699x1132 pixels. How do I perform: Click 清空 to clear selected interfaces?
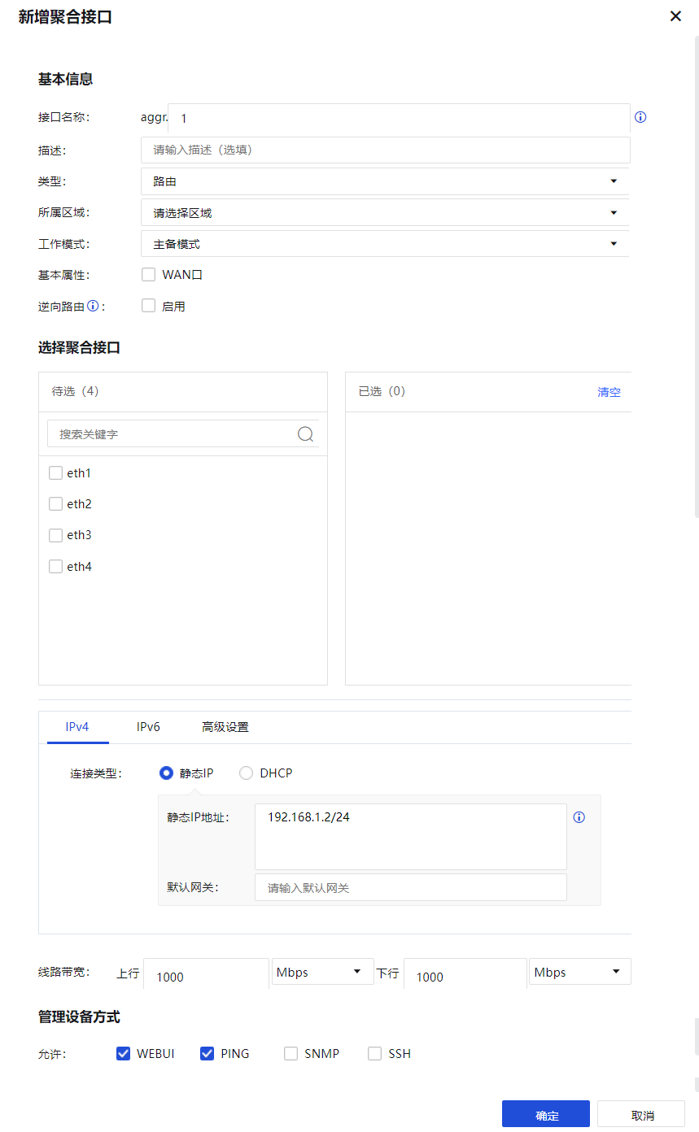tap(609, 392)
